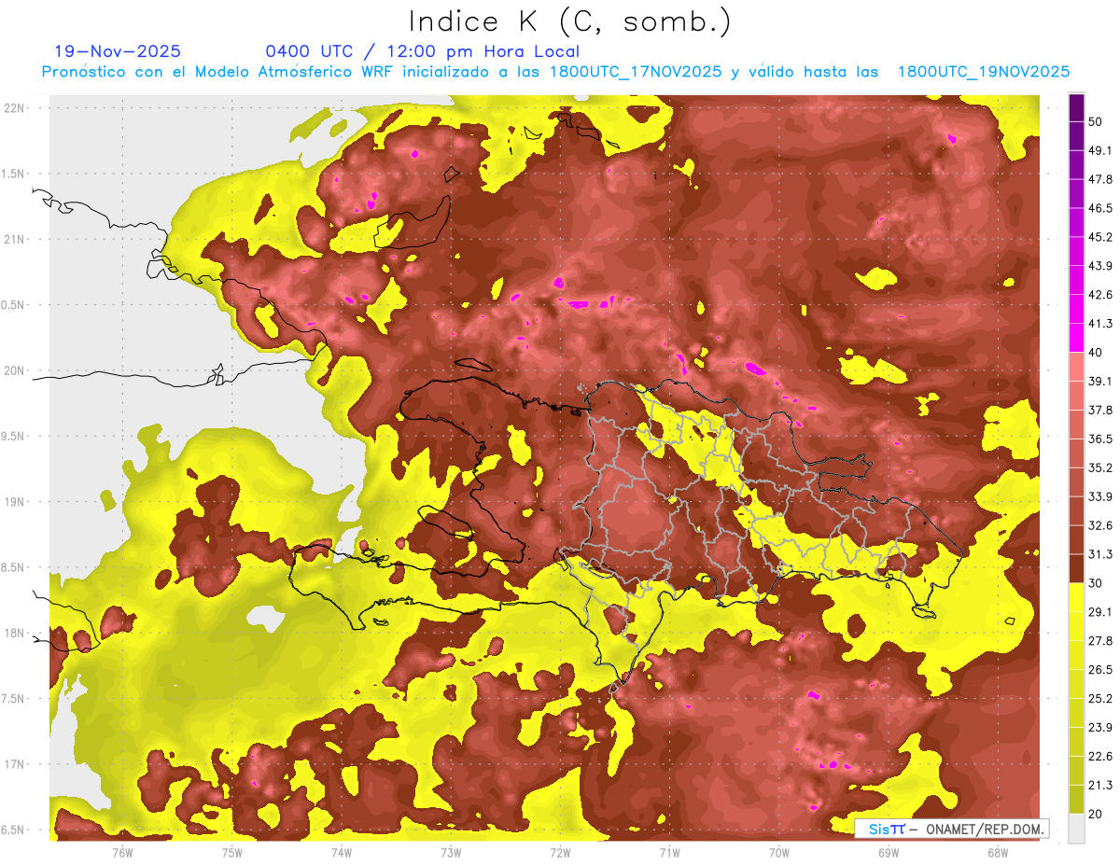Click the color scale value "29.1"
1120x865 pixels.
(x=1100, y=612)
